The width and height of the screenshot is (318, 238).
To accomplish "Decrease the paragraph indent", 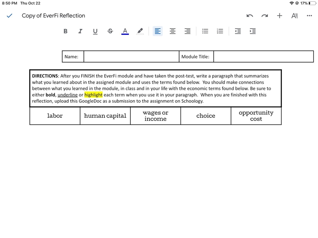I will [238, 31].
